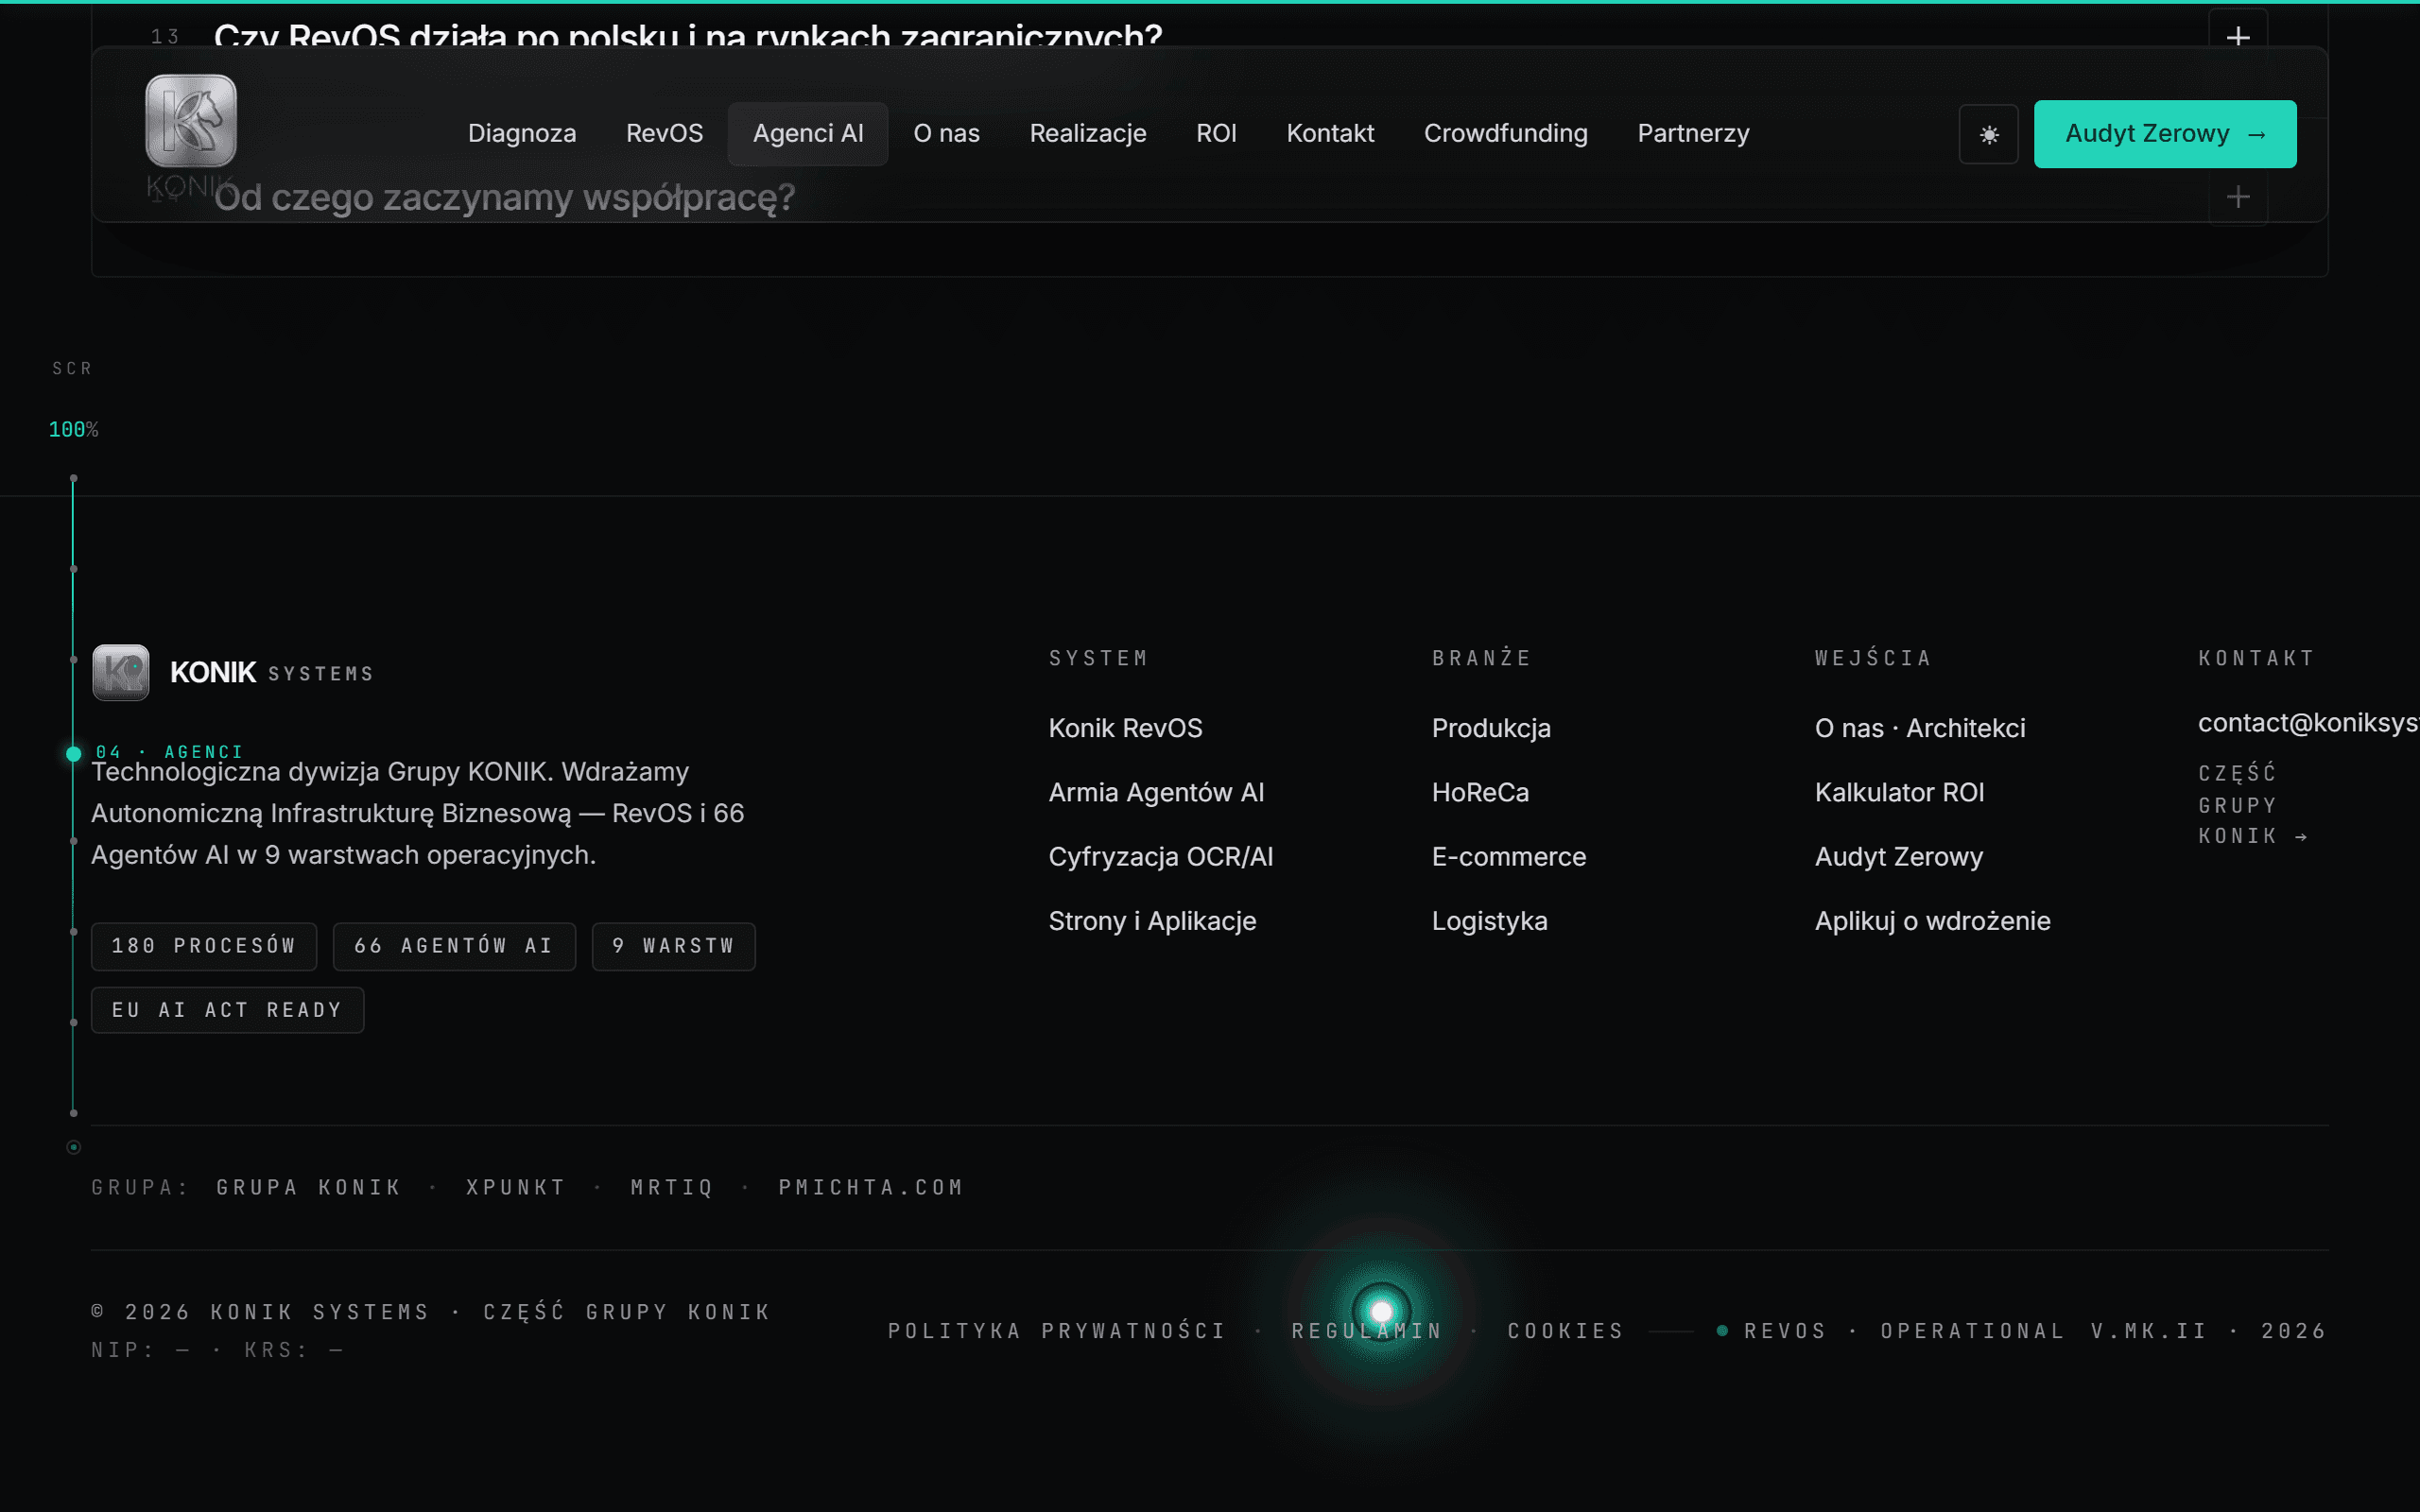Open the "Aplikuj o wdrożenie" link

(x=1932, y=921)
